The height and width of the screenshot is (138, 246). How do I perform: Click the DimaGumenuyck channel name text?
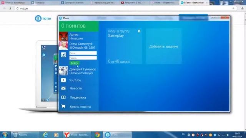coord(81,73)
